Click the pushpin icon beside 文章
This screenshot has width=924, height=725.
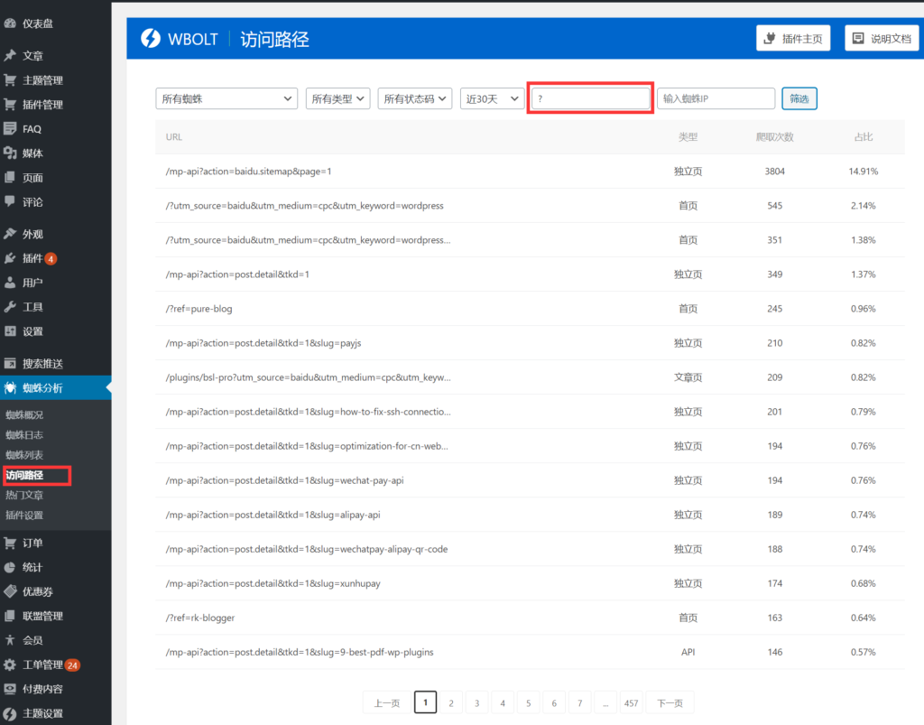click(x=10, y=56)
